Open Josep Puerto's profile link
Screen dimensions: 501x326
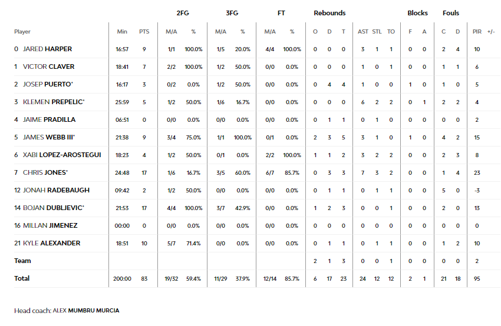click(x=47, y=84)
